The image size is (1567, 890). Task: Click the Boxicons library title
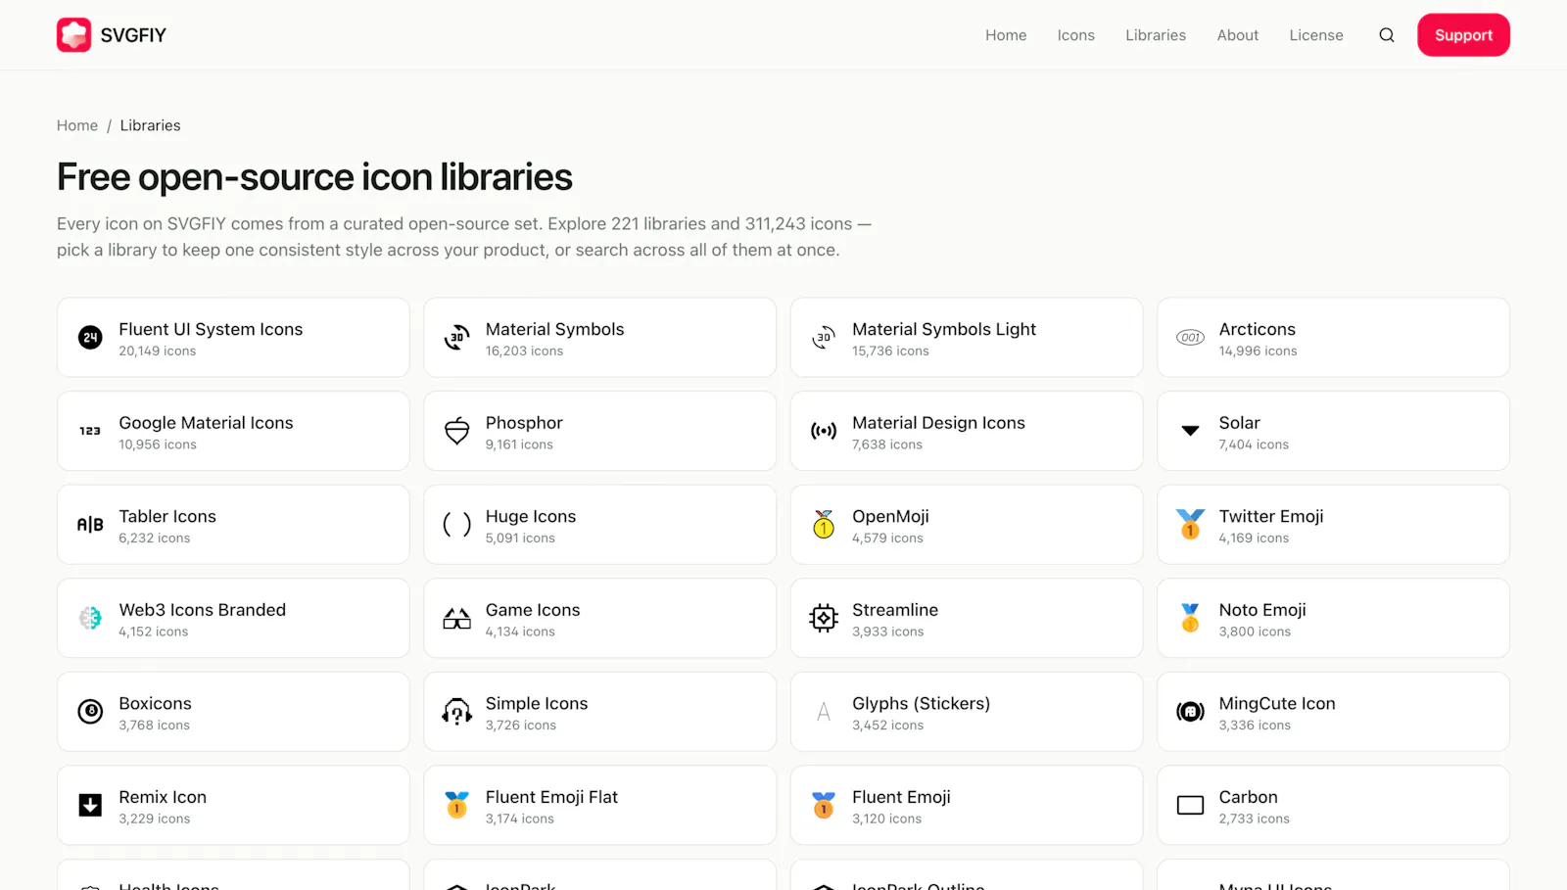point(155,703)
